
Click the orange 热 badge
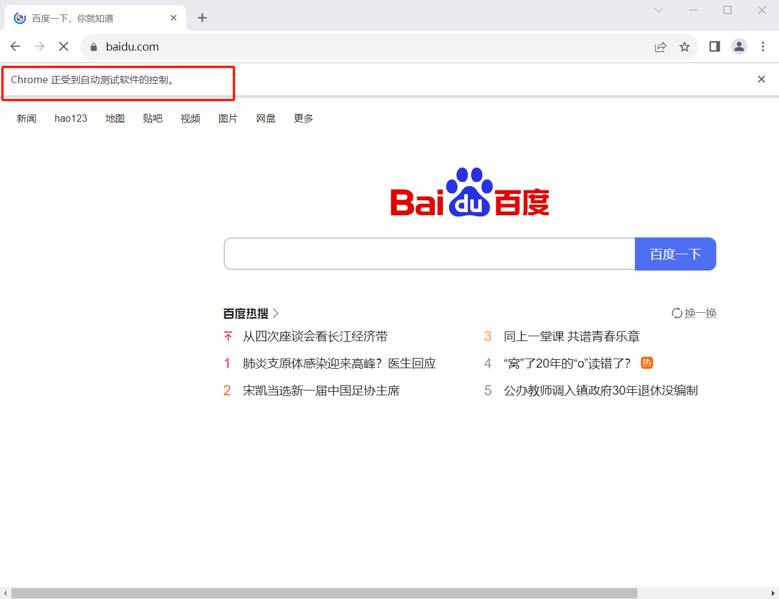[647, 363]
